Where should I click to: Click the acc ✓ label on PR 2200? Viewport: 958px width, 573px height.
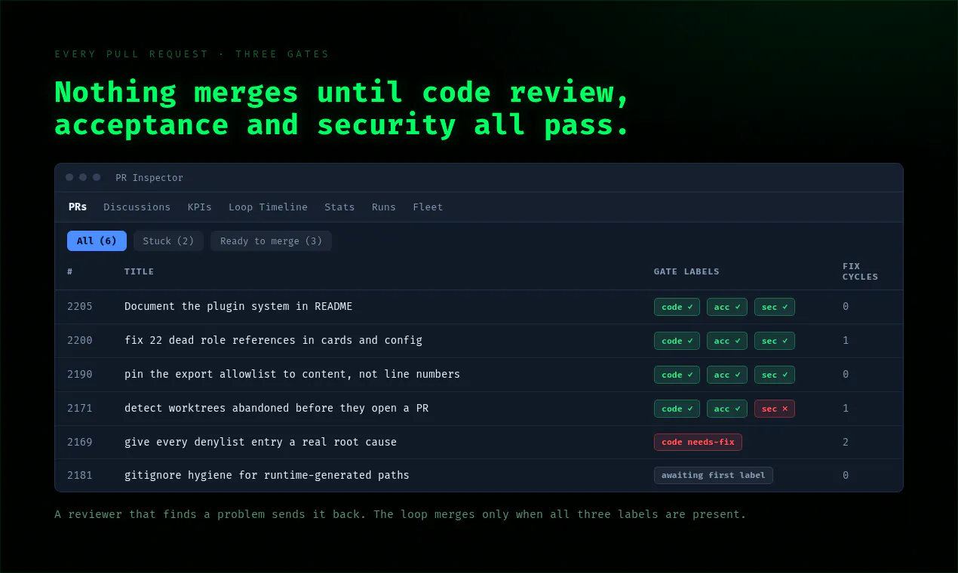(x=726, y=341)
